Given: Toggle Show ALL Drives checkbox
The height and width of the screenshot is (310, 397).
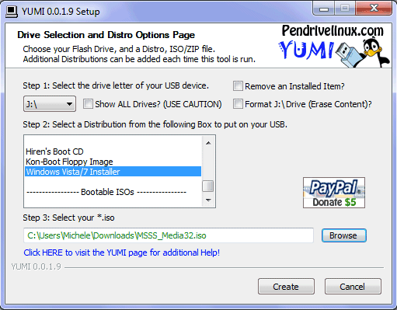Looking at the screenshot, I should coord(88,104).
